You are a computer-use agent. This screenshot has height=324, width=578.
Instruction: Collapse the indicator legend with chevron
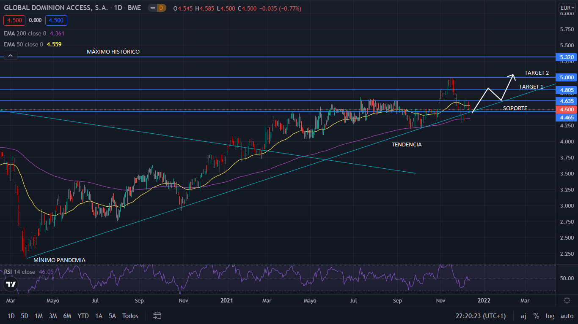[10, 55]
